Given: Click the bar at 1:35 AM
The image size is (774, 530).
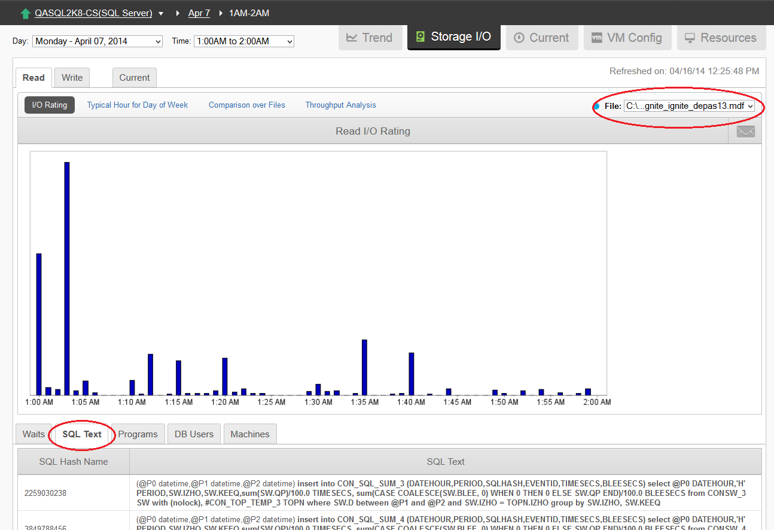Looking at the screenshot, I should tap(364, 367).
